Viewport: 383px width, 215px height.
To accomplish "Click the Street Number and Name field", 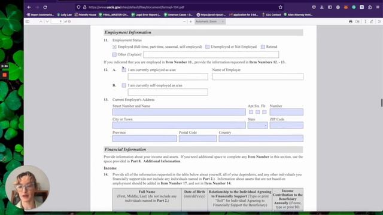I will coord(179,112).
